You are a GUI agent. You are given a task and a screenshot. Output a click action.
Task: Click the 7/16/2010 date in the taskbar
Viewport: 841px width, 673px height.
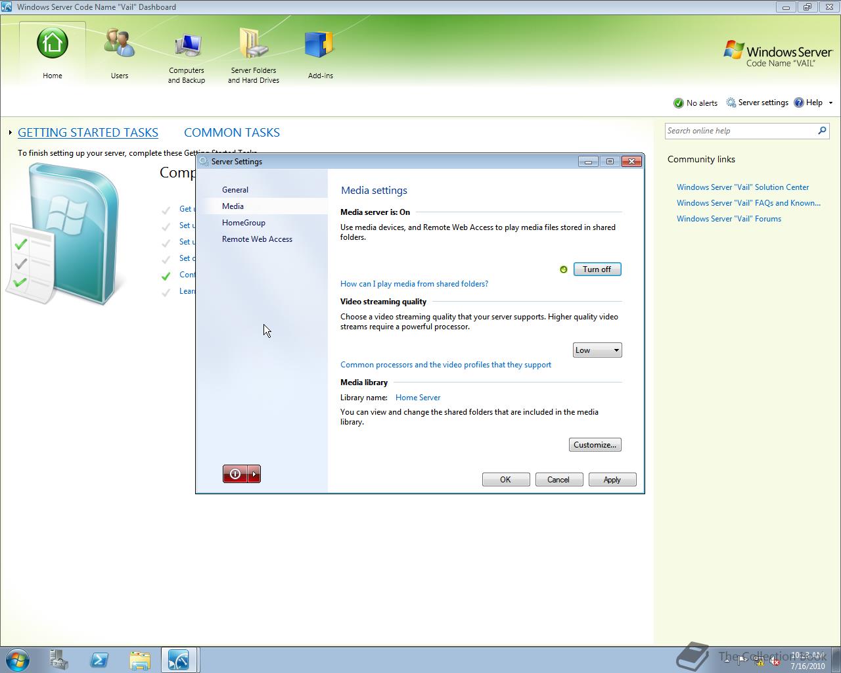[807, 666]
